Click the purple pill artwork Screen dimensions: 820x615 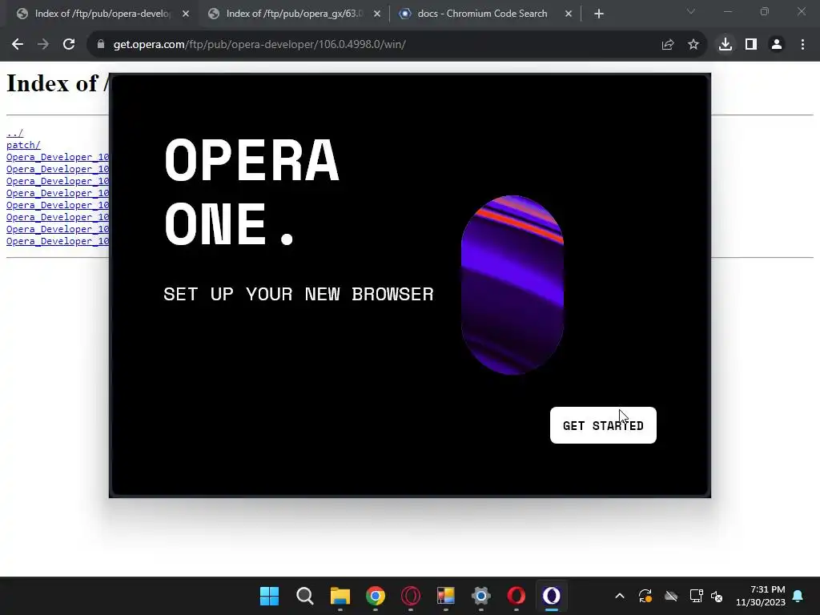coord(512,285)
